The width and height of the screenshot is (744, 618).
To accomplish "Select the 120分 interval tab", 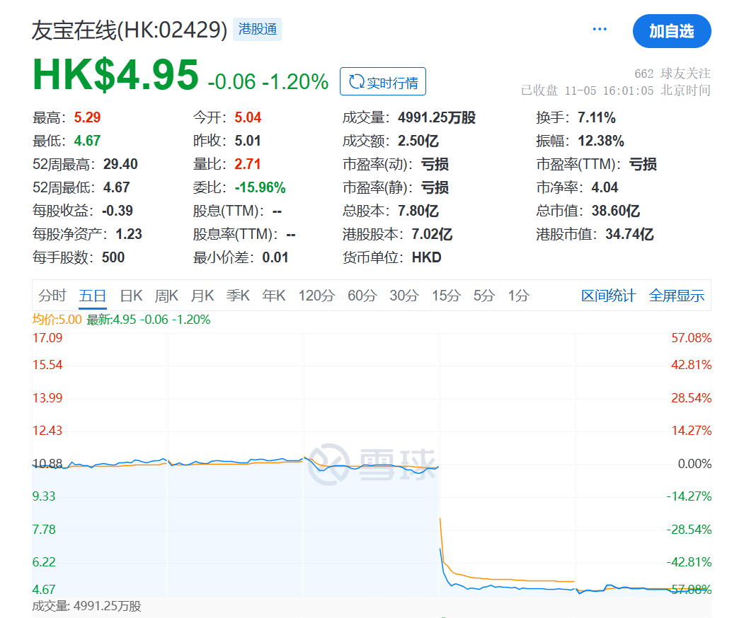I will tap(316, 296).
